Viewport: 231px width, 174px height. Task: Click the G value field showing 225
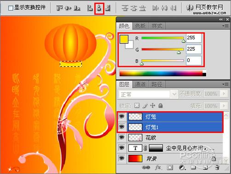(x=194, y=49)
